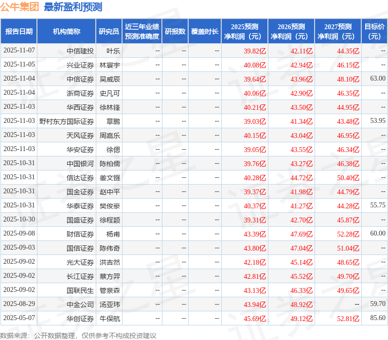Viewport: 388px width, 340px height.
Task: Select the 近三年业绩预测准确度 column header
Action: (x=142, y=31)
